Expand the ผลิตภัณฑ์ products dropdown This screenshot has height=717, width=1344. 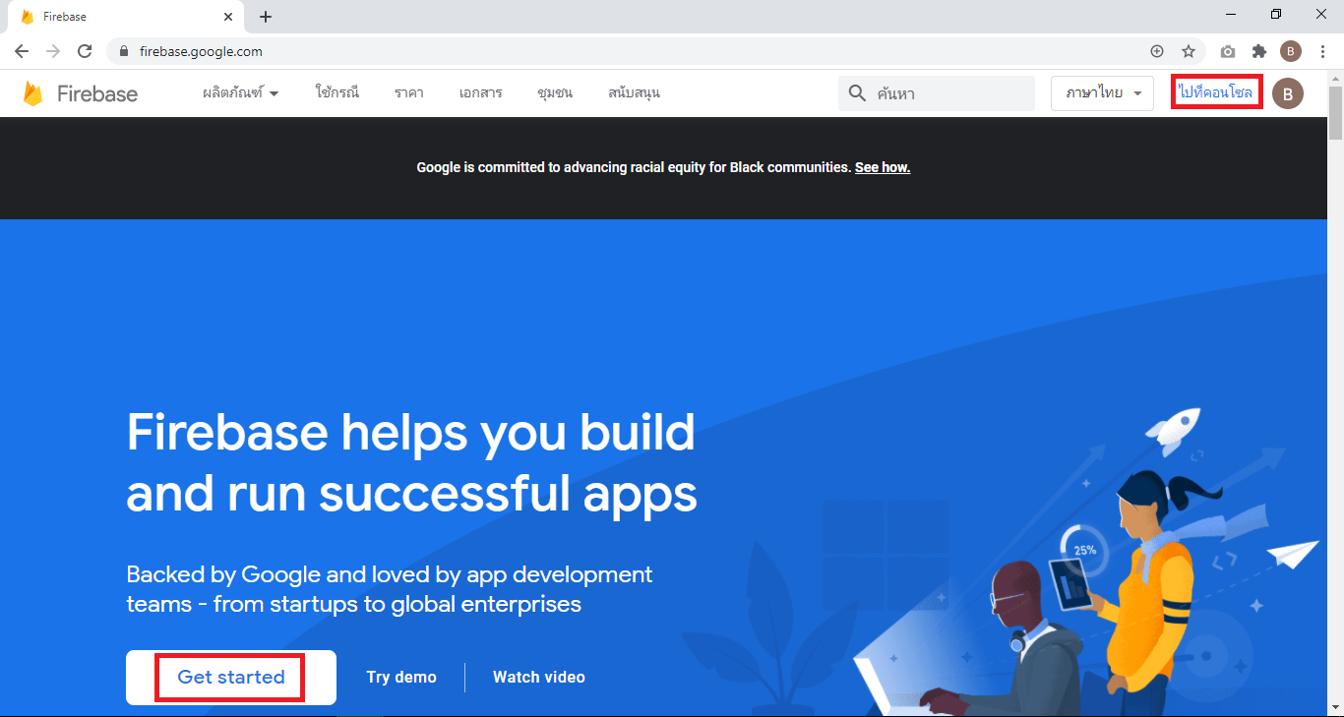(241, 93)
